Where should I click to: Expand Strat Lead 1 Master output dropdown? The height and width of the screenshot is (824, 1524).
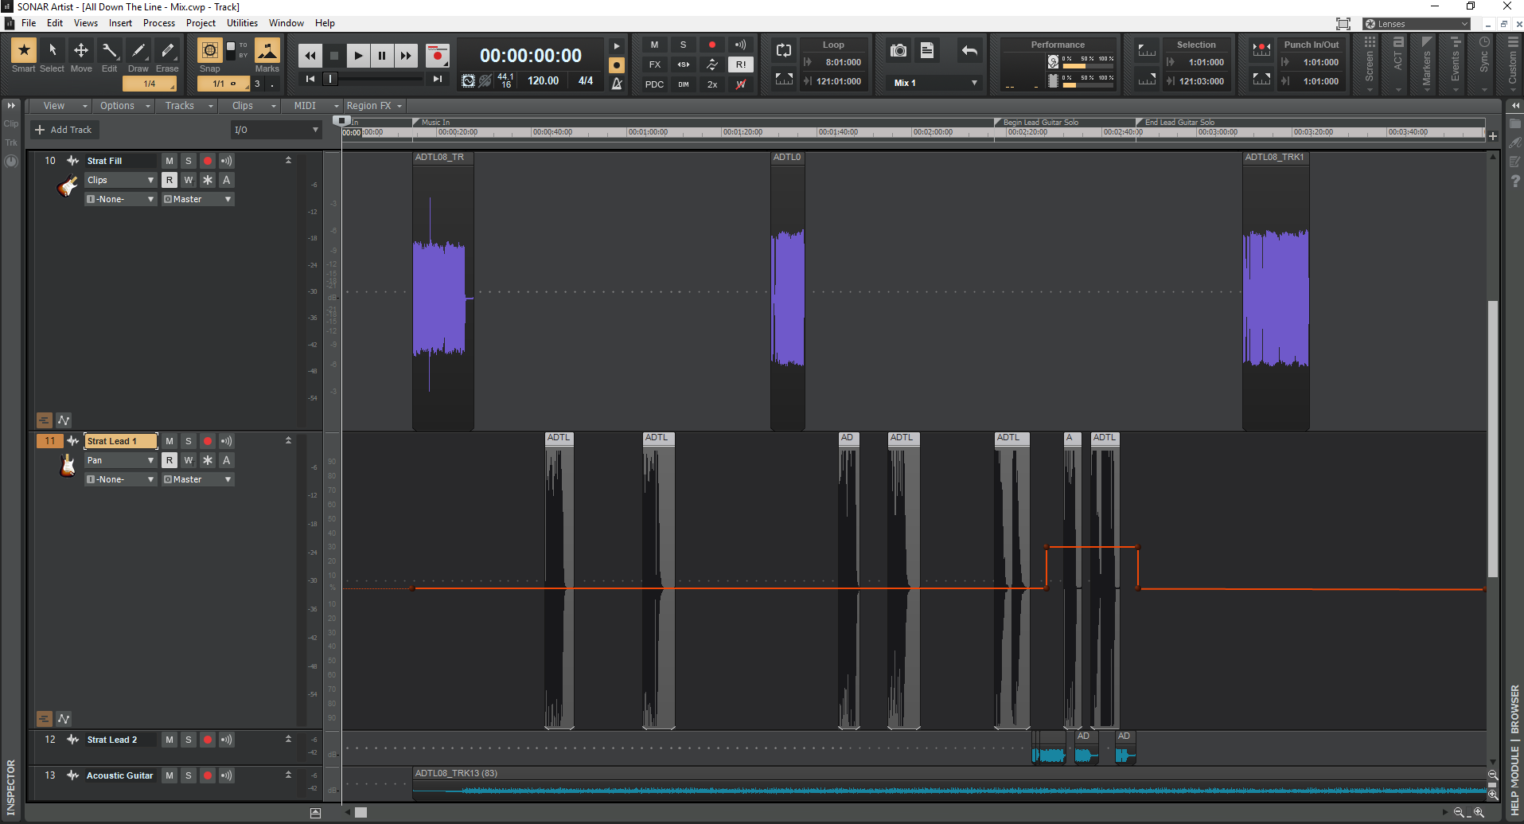pos(197,479)
